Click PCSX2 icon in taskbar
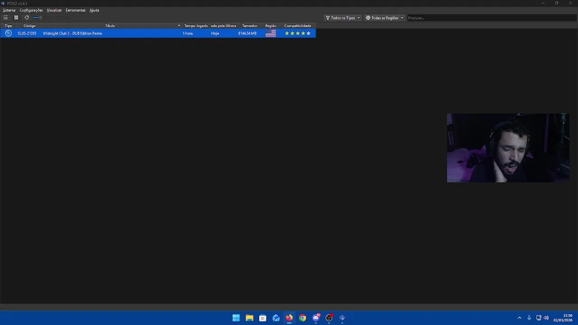Screen dimensions: 578x325 [x=342, y=318]
